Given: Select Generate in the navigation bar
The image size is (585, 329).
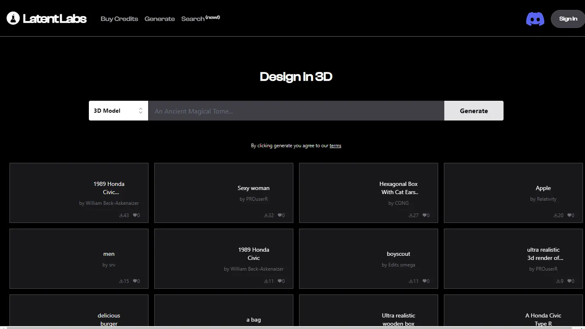Looking at the screenshot, I should (x=160, y=19).
